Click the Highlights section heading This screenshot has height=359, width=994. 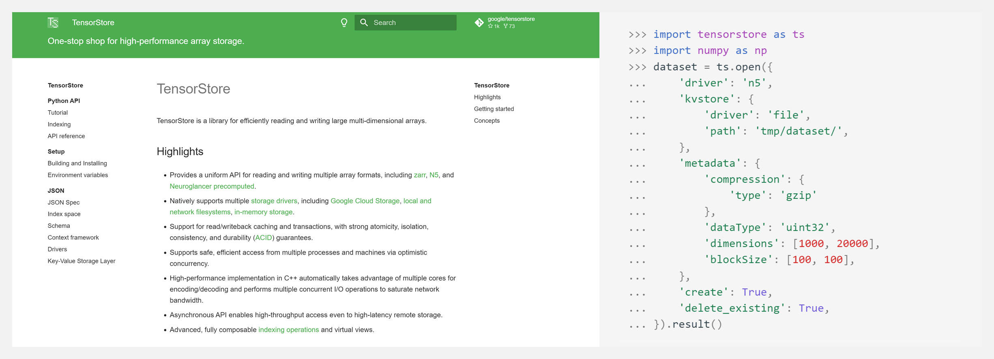tap(180, 152)
